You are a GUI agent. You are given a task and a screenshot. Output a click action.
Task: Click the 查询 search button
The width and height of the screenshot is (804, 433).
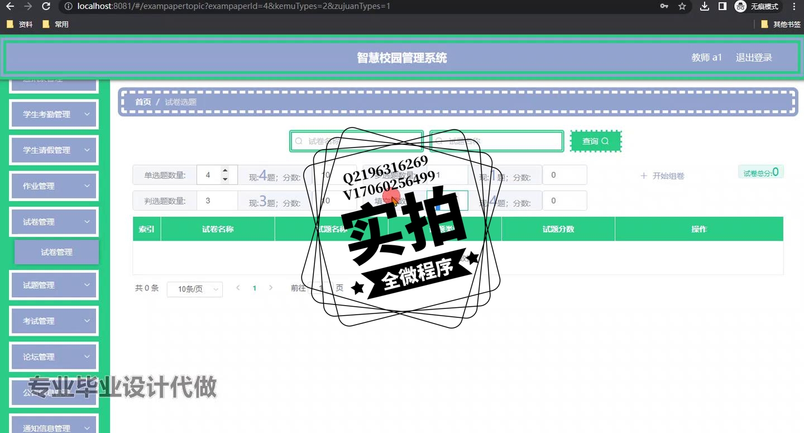click(x=596, y=141)
